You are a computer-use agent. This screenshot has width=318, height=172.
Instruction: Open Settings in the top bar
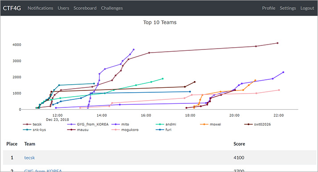(288, 8)
